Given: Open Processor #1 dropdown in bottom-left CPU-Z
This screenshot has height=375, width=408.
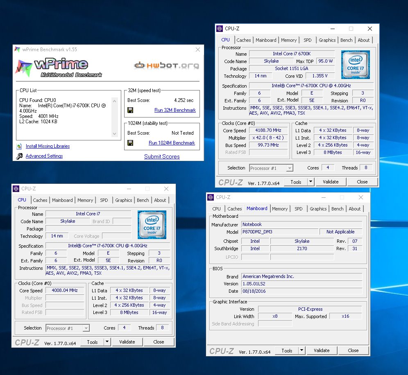Looking at the screenshot, I should [86, 328].
